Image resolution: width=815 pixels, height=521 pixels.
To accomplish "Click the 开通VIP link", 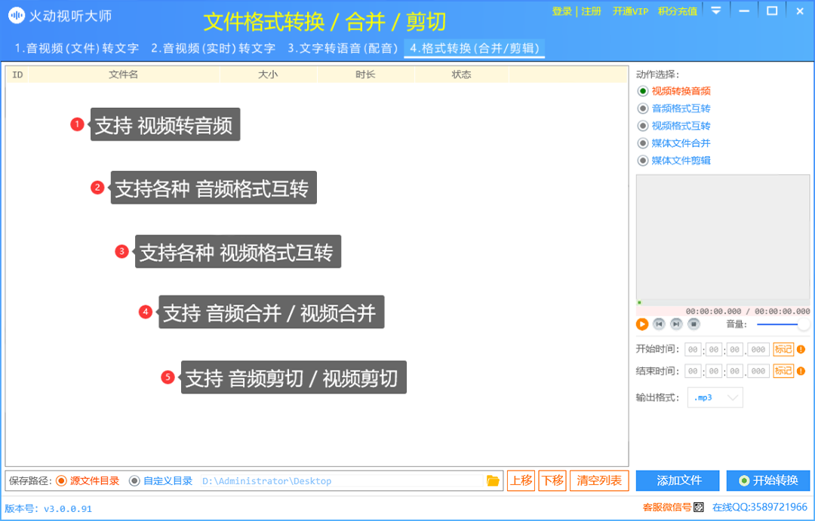I will point(630,11).
